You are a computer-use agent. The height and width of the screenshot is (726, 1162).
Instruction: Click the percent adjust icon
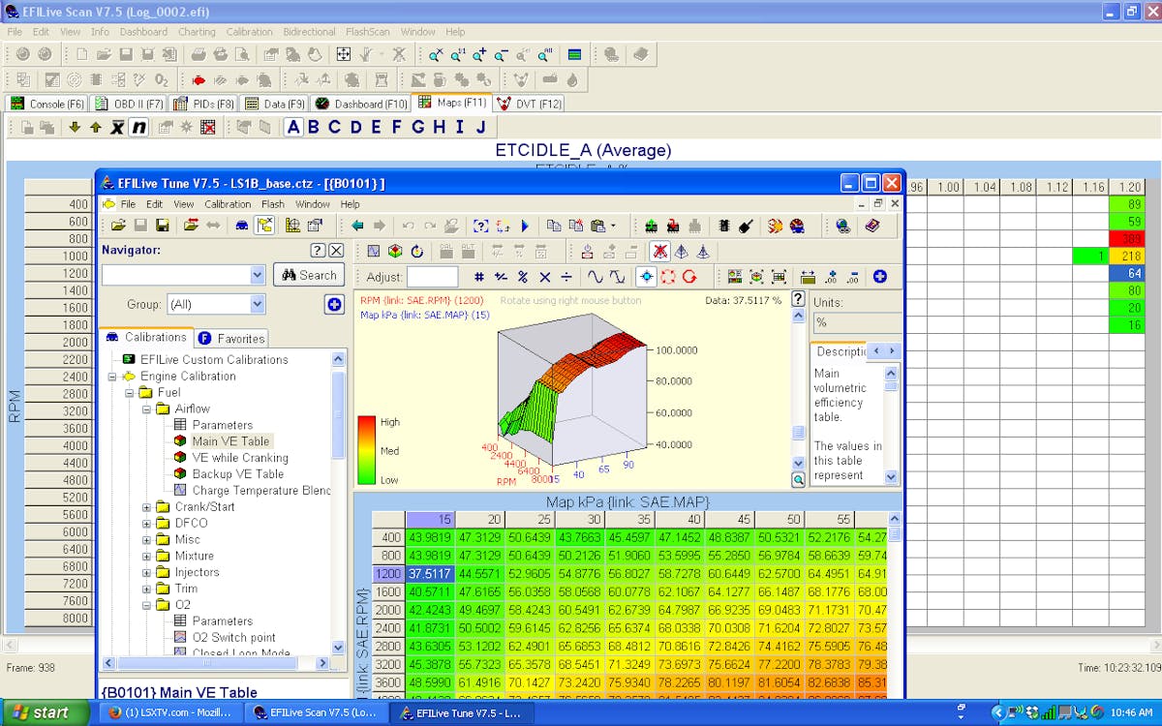click(522, 277)
